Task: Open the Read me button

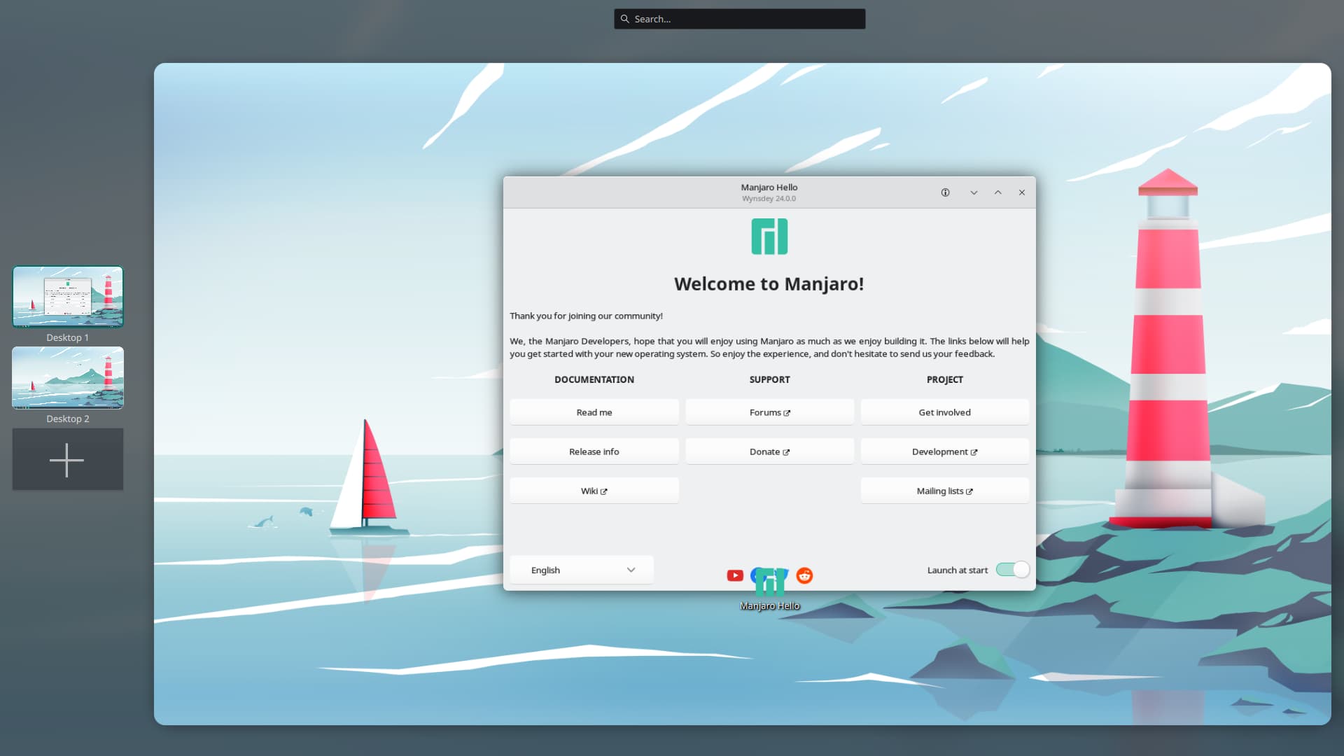Action: pyautogui.click(x=594, y=412)
